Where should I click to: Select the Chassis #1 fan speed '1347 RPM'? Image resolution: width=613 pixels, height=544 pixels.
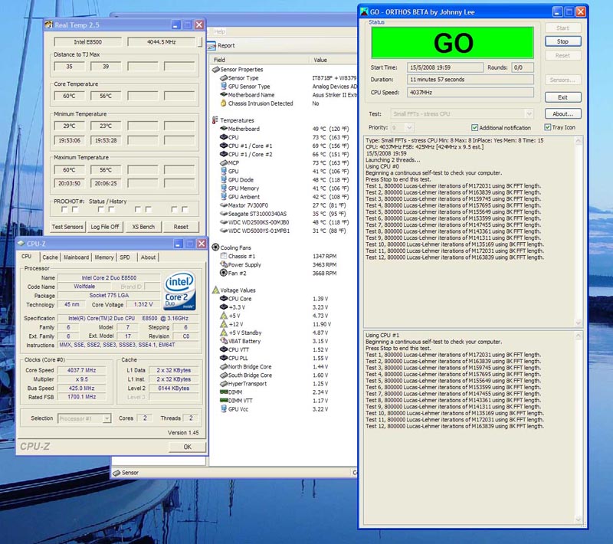[x=324, y=257]
